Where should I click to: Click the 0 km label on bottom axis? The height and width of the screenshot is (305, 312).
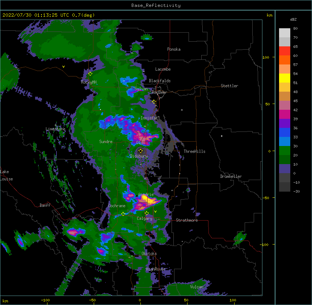(140, 300)
